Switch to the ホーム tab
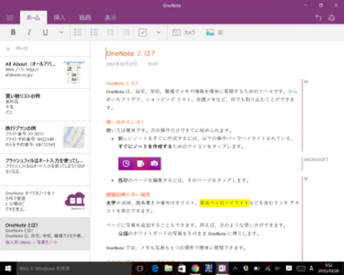 pos(34,18)
